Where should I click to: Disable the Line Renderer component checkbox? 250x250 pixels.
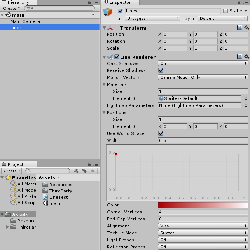tap(117, 57)
